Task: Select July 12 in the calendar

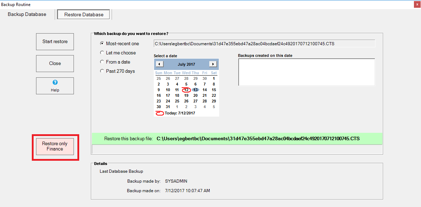Action: tap(186, 90)
